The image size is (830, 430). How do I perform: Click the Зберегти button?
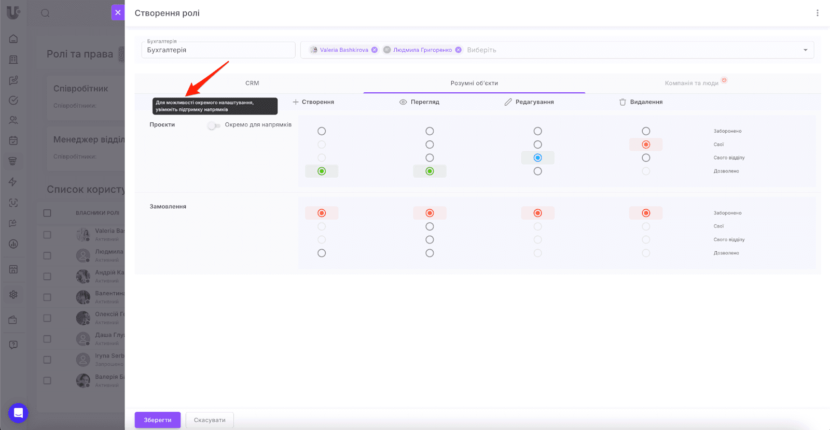tap(158, 420)
